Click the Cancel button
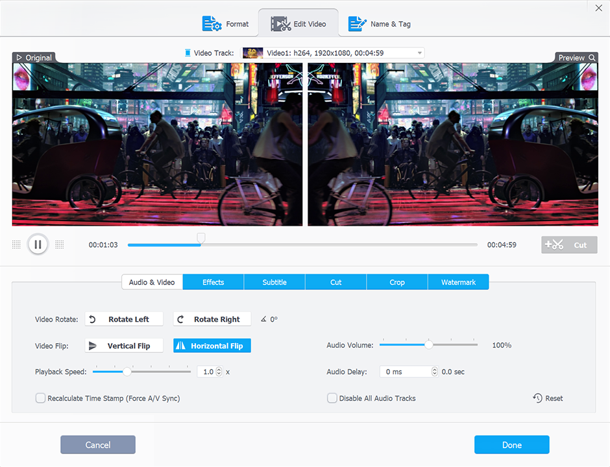This screenshot has height=467, width=610. point(98,445)
